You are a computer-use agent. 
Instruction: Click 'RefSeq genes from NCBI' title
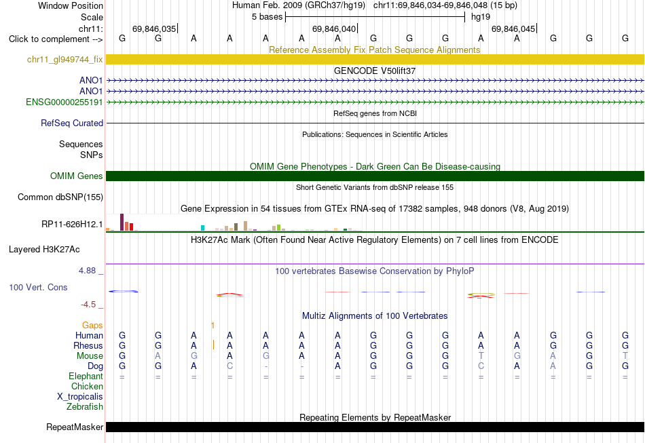pyautogui.click(x=375, y=113)
